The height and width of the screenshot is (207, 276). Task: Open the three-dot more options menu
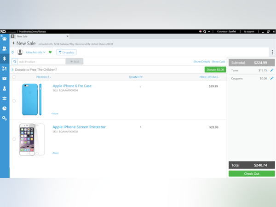point(272,52)
